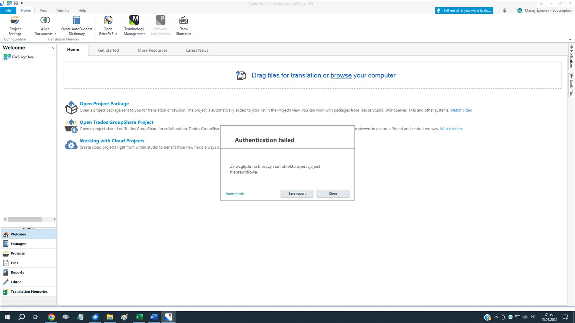Open the Help ribbon tab
Image resolution: width=575 pixels, height=323 pixels.
[82, 10]
